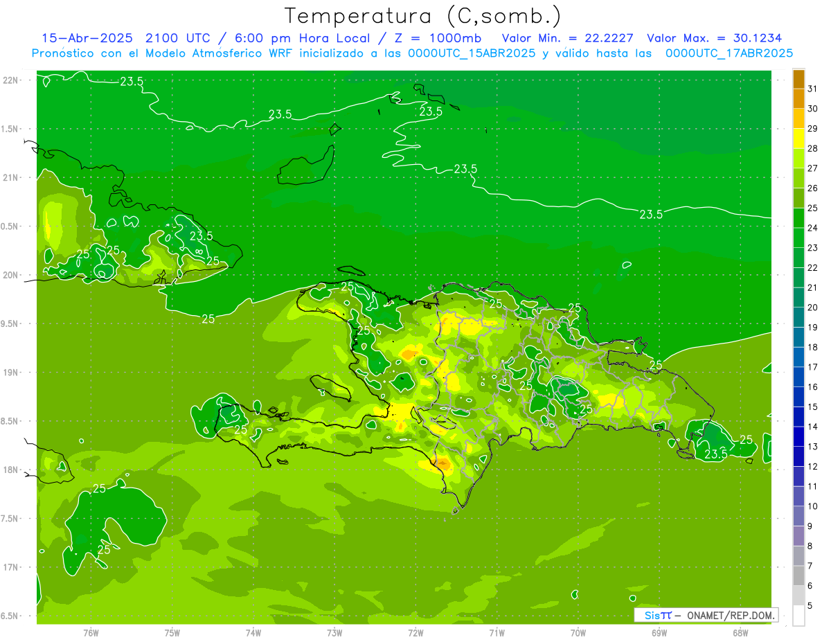The height and width of the screenshot is (642, 831).
Task: Select legend color band between 18 and 19
Action: point(798,337)
